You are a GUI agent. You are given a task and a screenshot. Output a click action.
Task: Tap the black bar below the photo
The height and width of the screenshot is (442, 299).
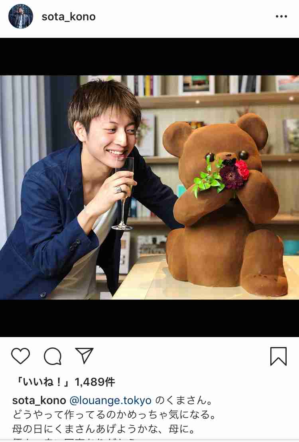pos(149,318)
